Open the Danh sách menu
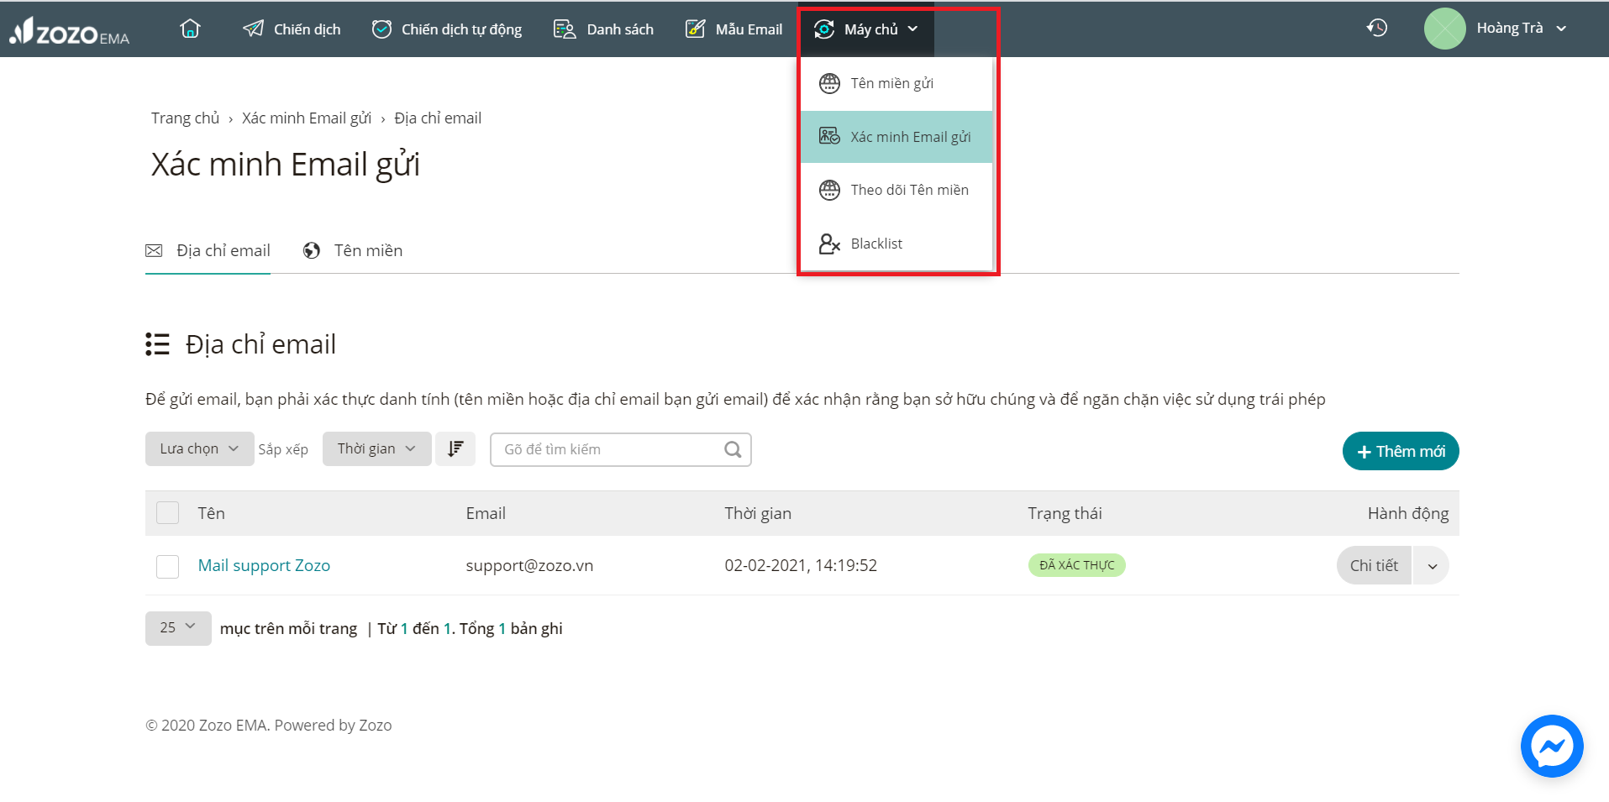The image size is (1609, 802). click(603, 29)
